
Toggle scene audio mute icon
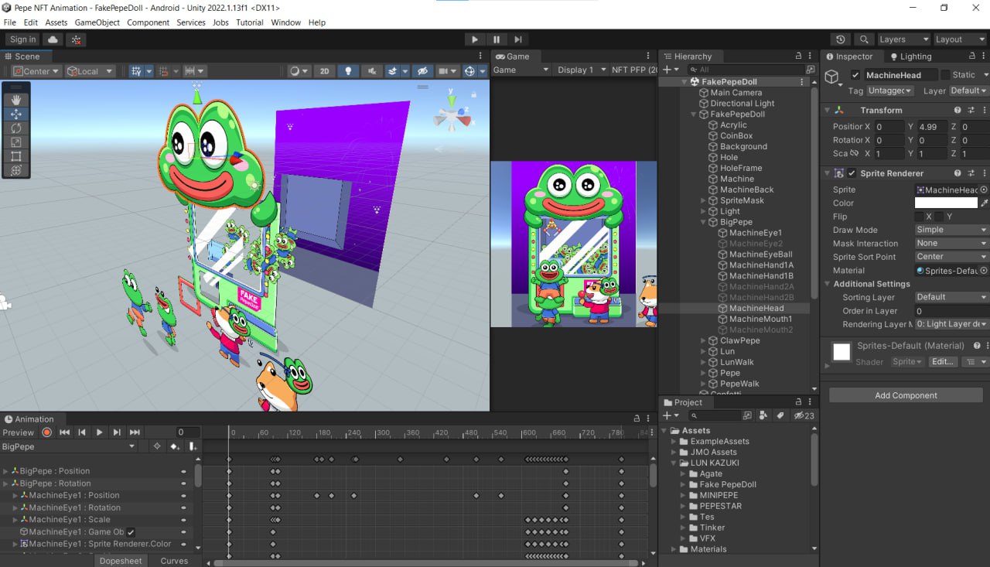coord(371,70)
